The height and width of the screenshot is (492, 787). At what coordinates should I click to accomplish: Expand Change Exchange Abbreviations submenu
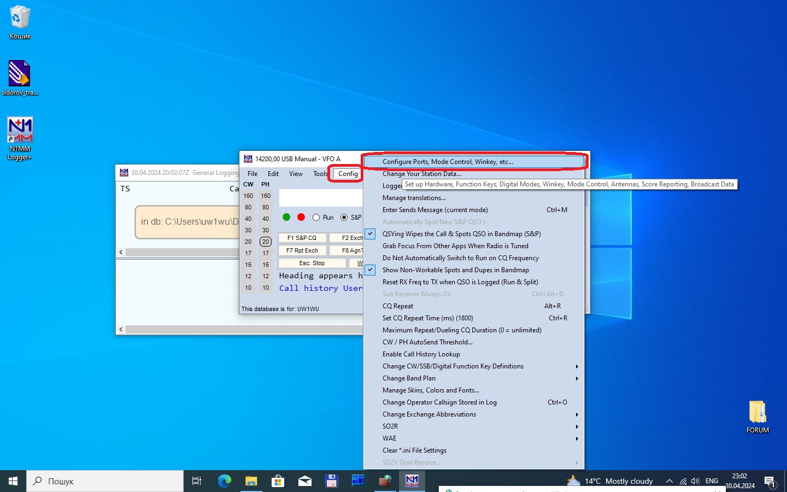click(474, 414)
